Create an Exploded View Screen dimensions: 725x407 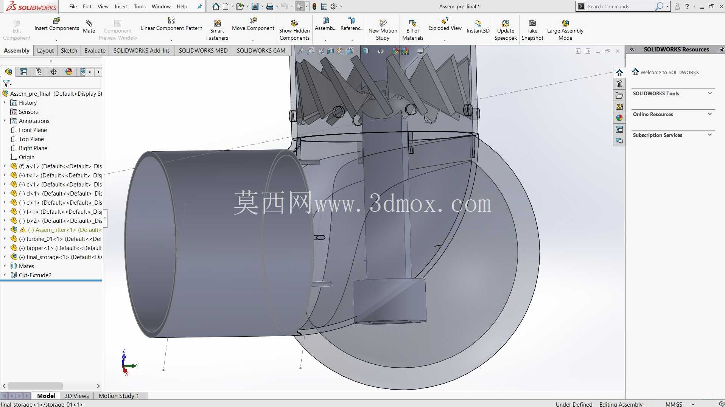tap(445, 24)
